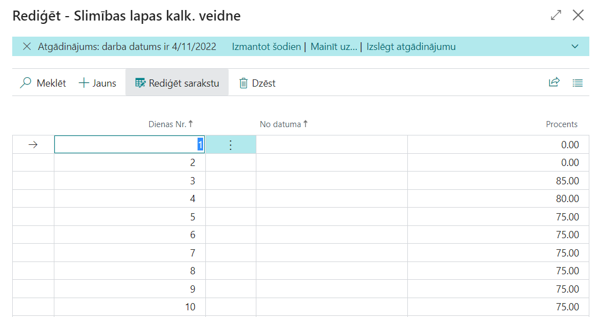Expand the dialog to full screen
This screenshot has height=317, width=596.
(555, 16)
